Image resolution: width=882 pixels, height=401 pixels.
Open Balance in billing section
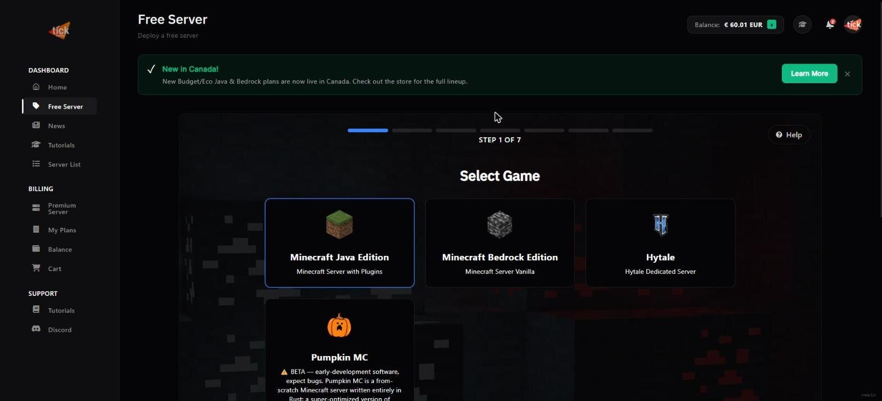(59, 249)
